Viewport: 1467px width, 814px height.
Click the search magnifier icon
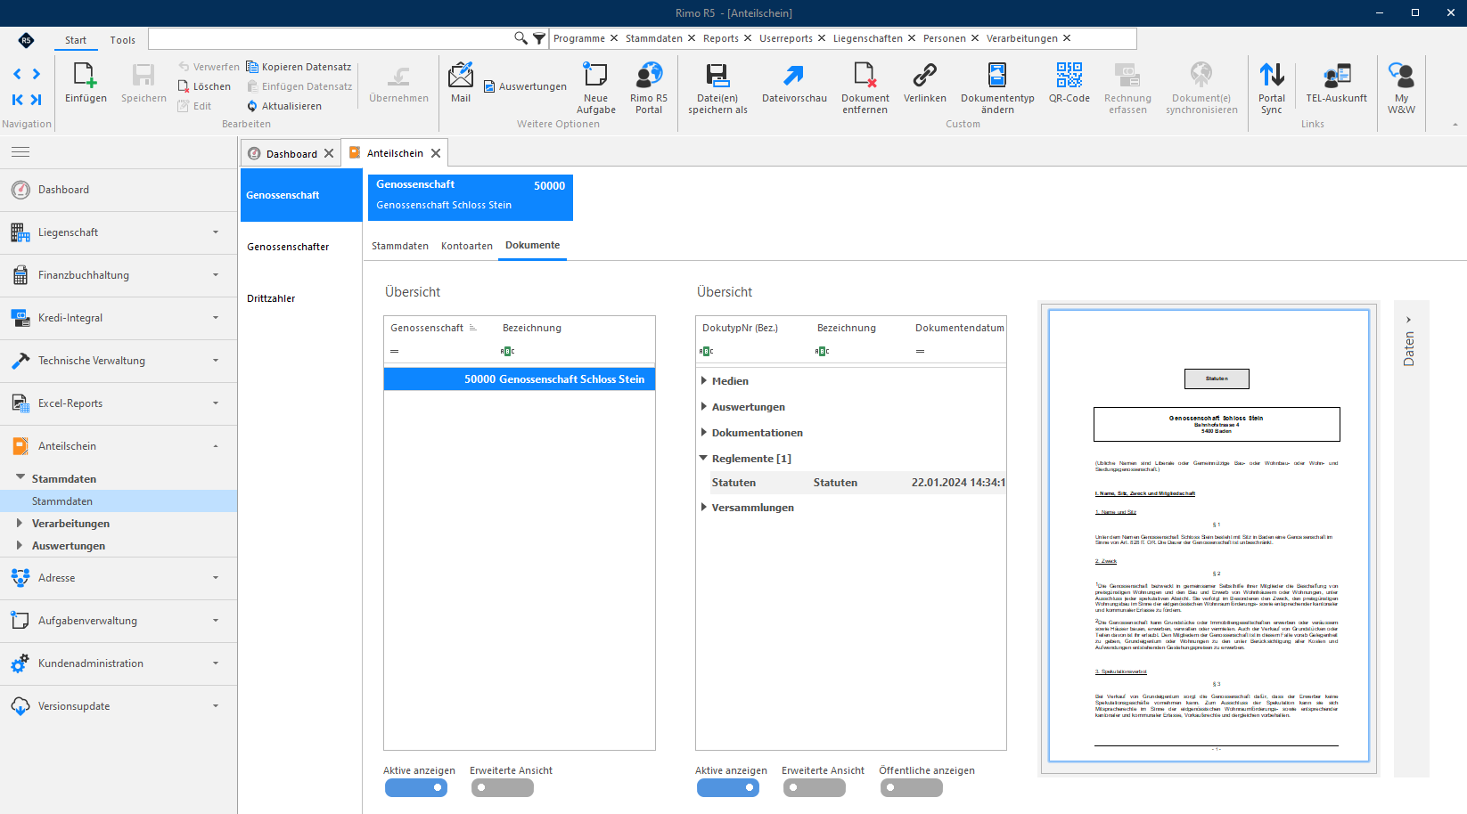pyautogui.click(x=521, y=38)
